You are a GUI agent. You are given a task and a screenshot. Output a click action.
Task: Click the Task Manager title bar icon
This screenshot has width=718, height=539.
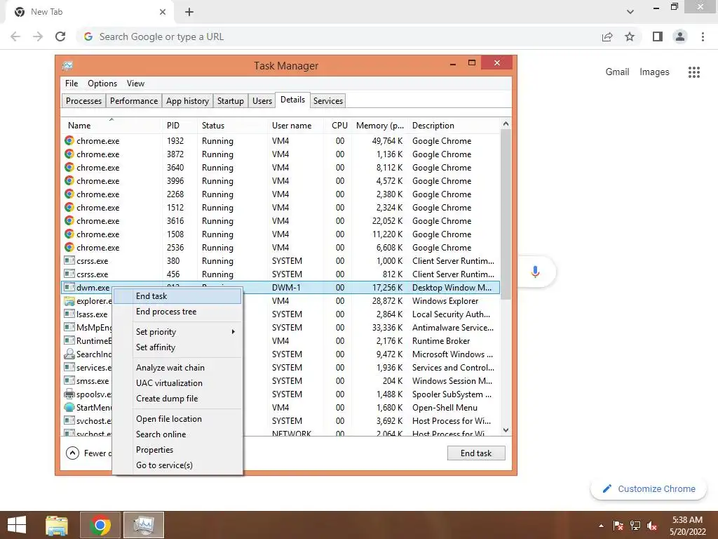pos(68,65)
